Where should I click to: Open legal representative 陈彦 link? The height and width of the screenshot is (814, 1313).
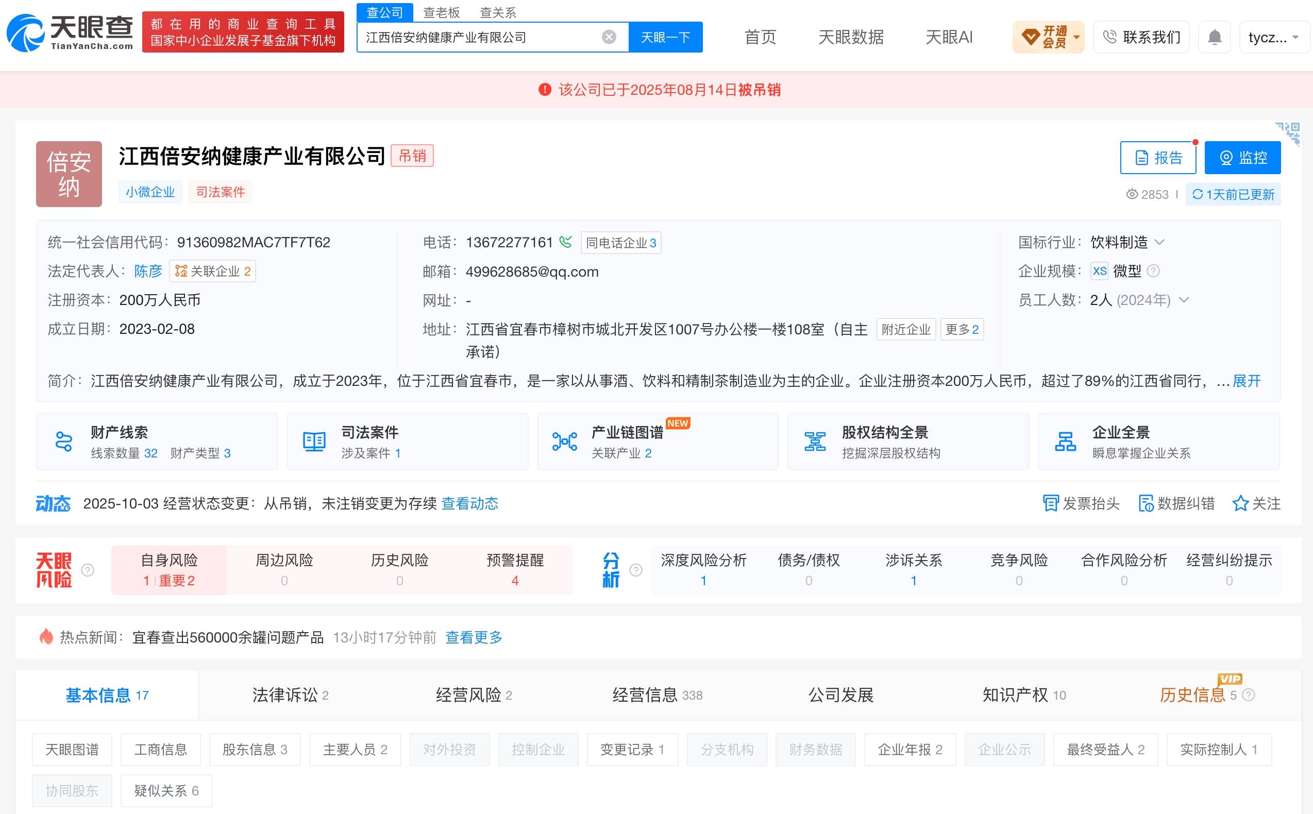coord(148,271)
